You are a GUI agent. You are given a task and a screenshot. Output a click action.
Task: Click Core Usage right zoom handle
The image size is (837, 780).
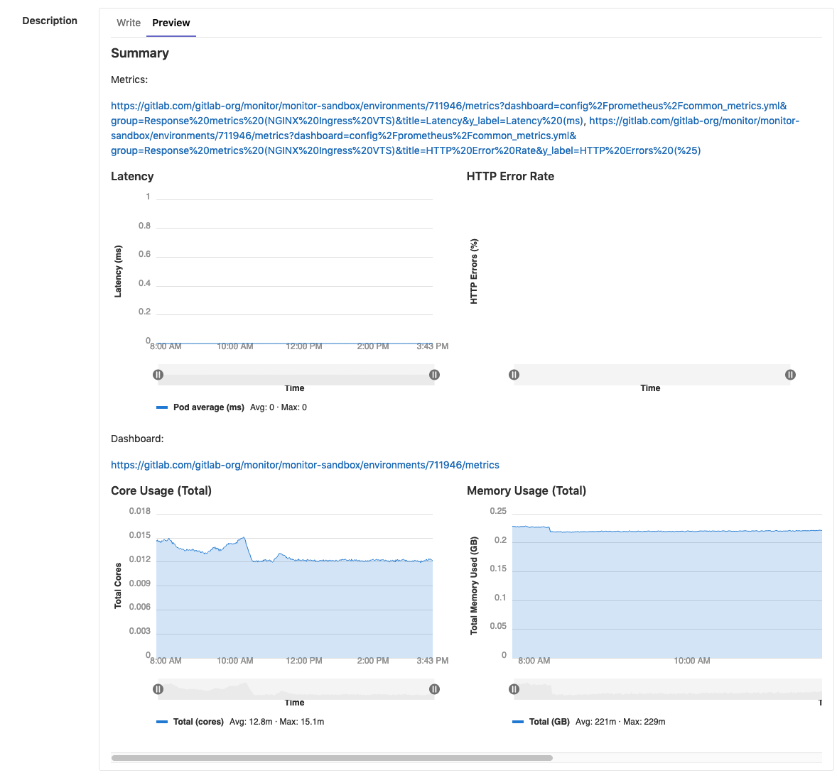pos(435,689)
